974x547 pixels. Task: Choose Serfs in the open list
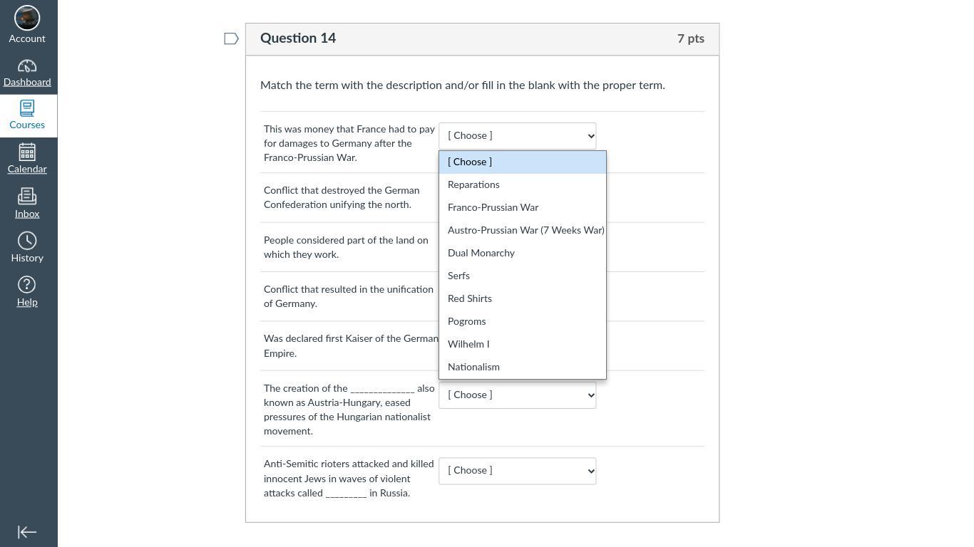click(x=458, y=276)
